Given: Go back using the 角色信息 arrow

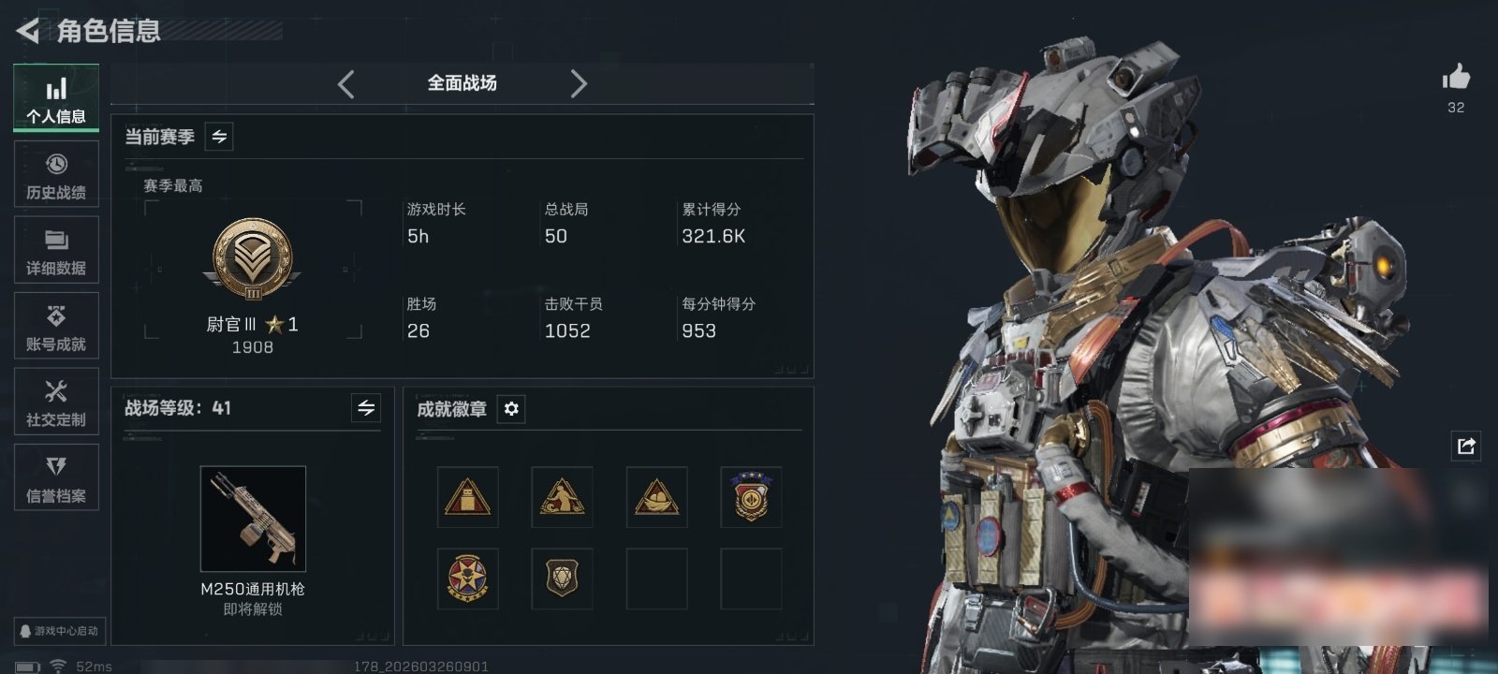Looking at the screenshot, I should 27,31.
